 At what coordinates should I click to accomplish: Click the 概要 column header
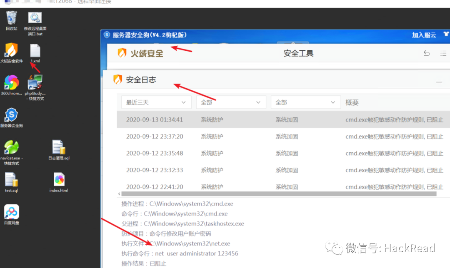[x=352, y=103]
